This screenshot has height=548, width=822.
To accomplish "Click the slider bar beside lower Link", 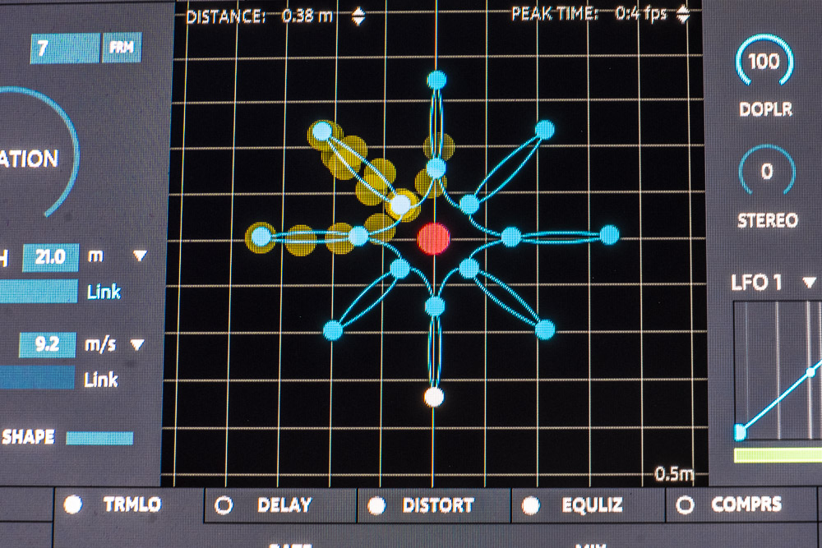I will click(x=37, y=378).
